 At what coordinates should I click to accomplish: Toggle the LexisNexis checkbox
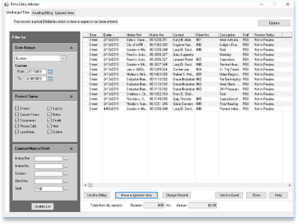pyautogui.click(x=17, y=132)
